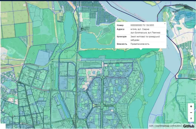Click the 'Номер' field label

pyautogui.click(x=120, y=25)
